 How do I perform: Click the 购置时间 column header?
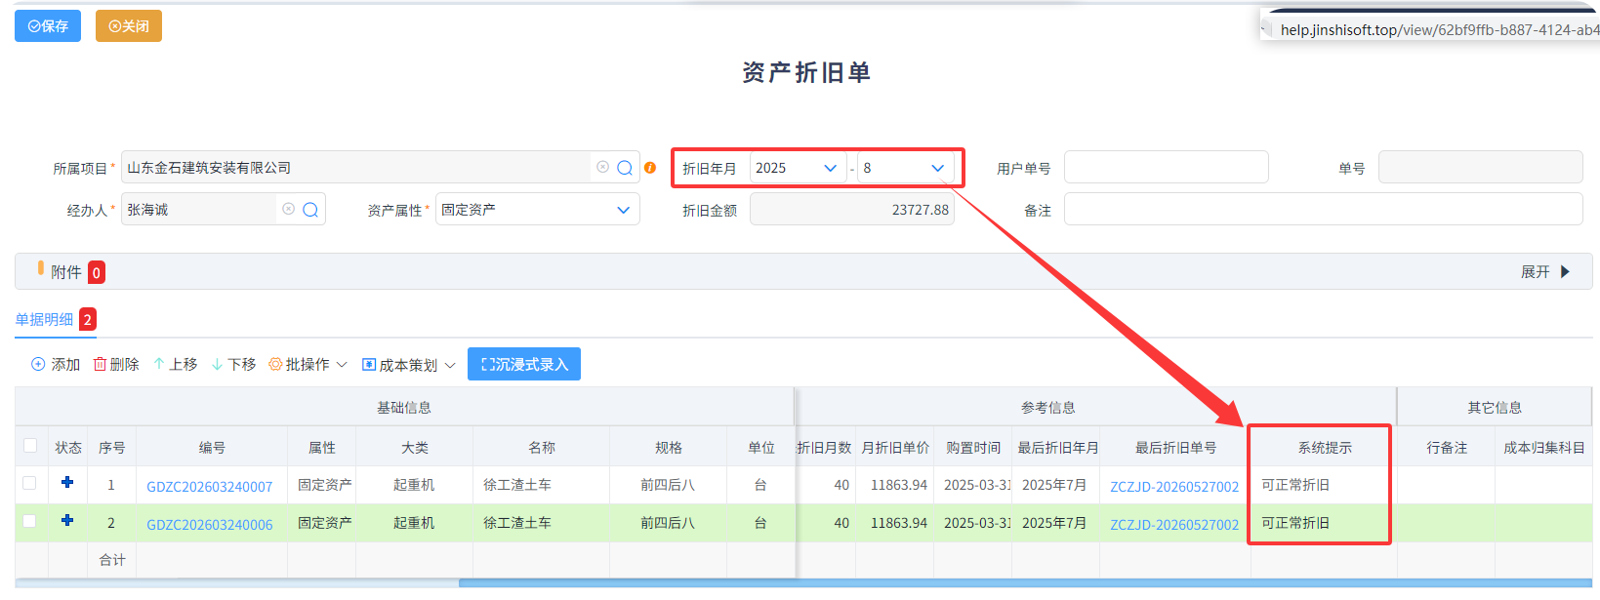tap(973, 447)
